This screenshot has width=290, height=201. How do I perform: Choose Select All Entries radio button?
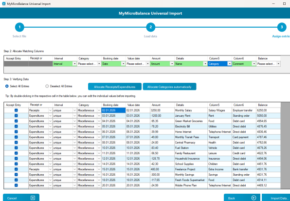tap(7, 86)
